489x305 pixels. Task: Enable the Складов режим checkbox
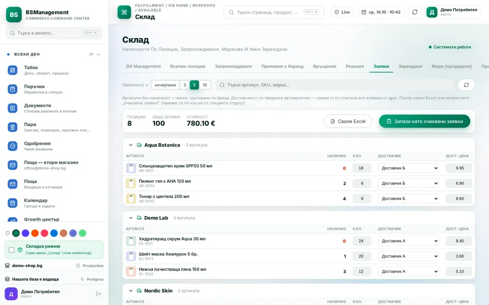[12, 250]
